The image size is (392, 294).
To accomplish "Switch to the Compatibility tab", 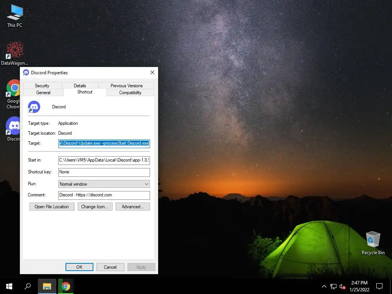I will point(130,93).
